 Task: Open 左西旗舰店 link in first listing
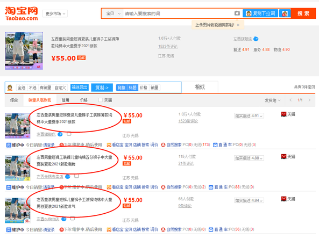coord(46,134)
